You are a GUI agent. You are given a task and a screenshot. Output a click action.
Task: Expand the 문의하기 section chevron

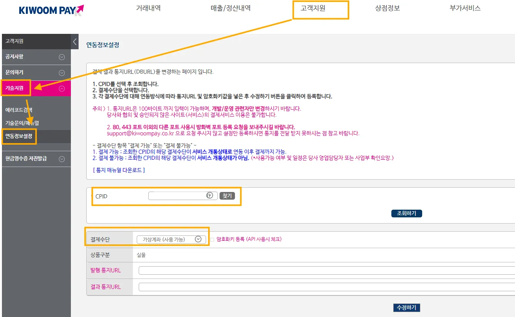[62, 73]
